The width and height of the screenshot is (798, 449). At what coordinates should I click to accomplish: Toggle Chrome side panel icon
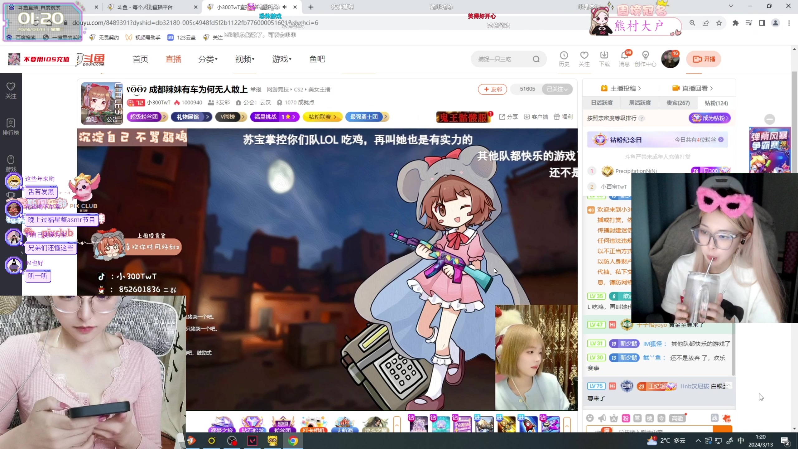click(762, 23)
